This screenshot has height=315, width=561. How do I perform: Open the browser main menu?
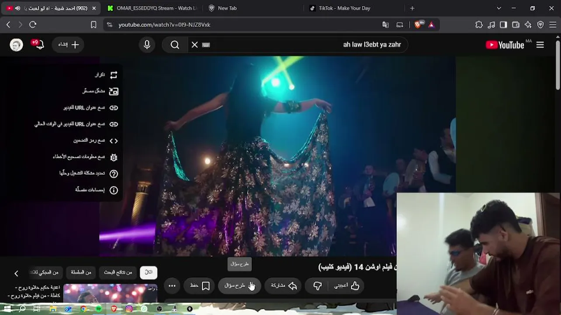point(553,25)
